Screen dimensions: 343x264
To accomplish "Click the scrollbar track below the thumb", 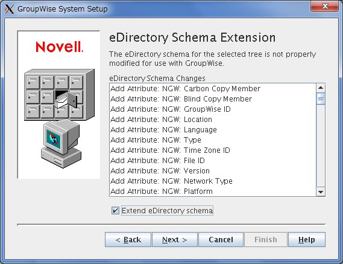I will [x=321, y=146].
